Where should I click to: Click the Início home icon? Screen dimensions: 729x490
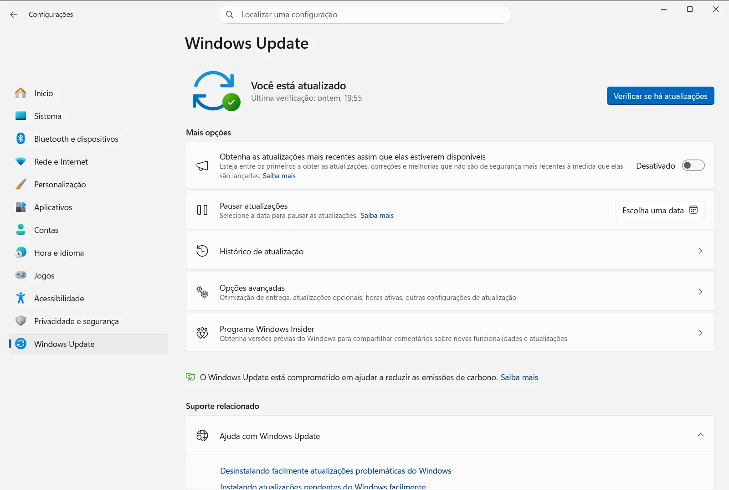coord(21,93)
